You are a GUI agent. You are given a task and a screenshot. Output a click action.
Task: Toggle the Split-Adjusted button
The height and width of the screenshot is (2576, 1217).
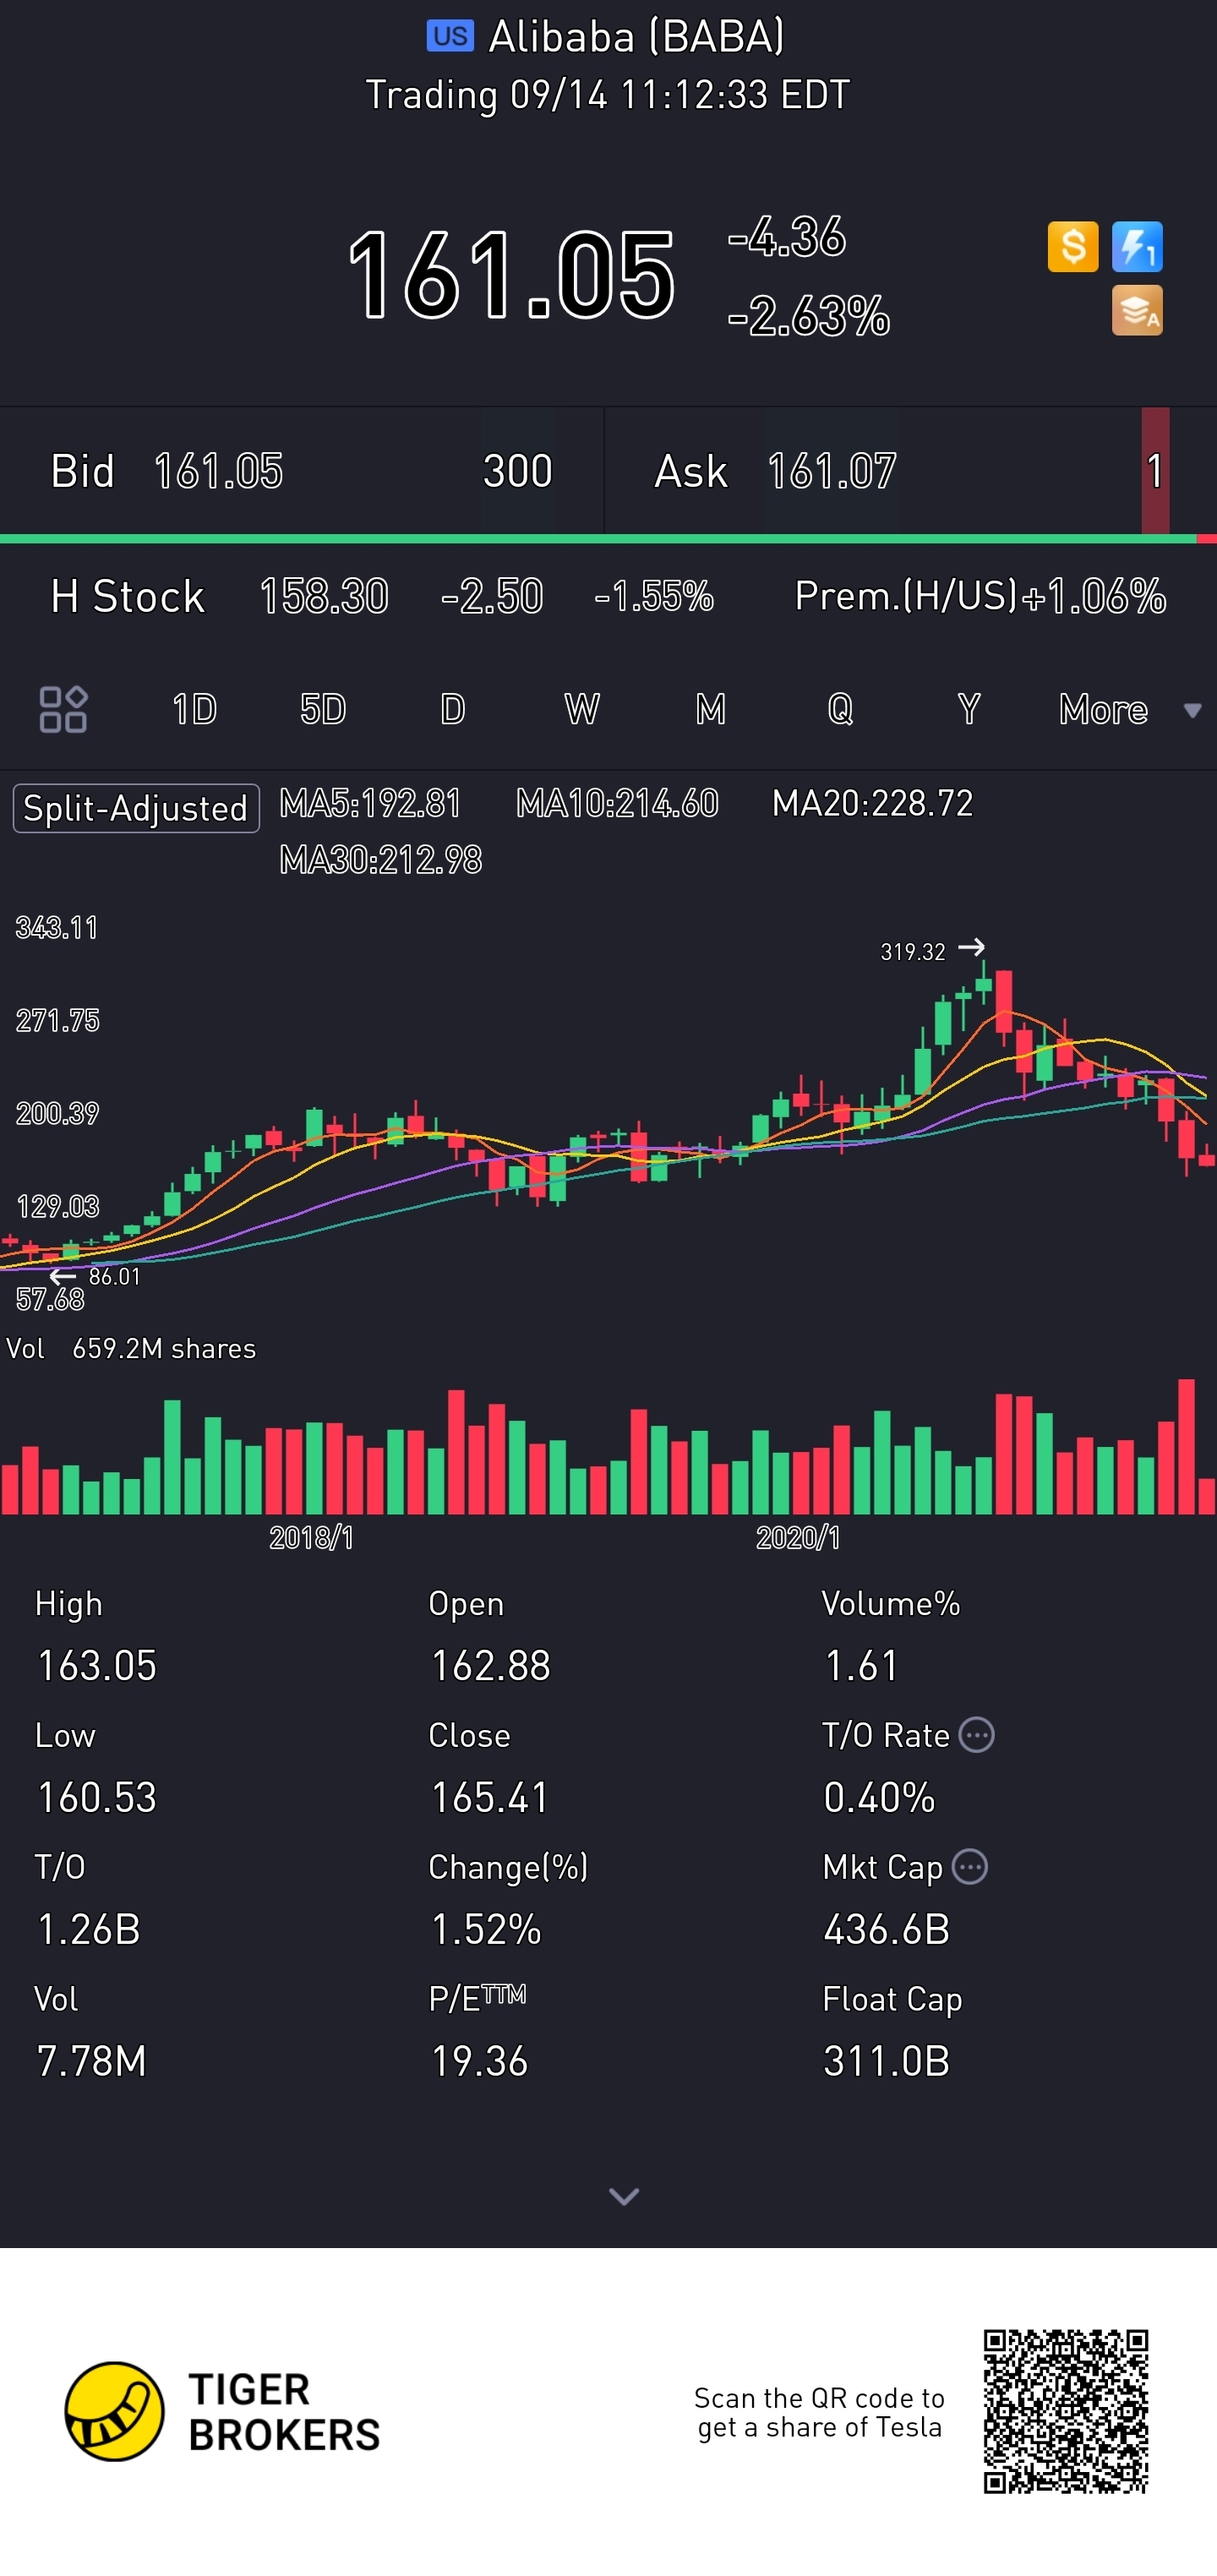(136, 808)
